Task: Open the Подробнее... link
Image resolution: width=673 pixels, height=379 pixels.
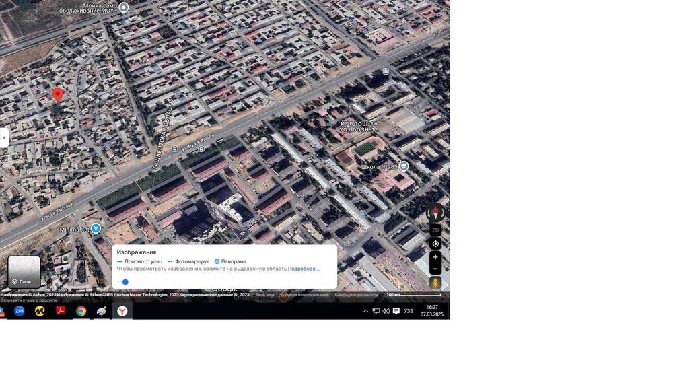Action: 304,269
